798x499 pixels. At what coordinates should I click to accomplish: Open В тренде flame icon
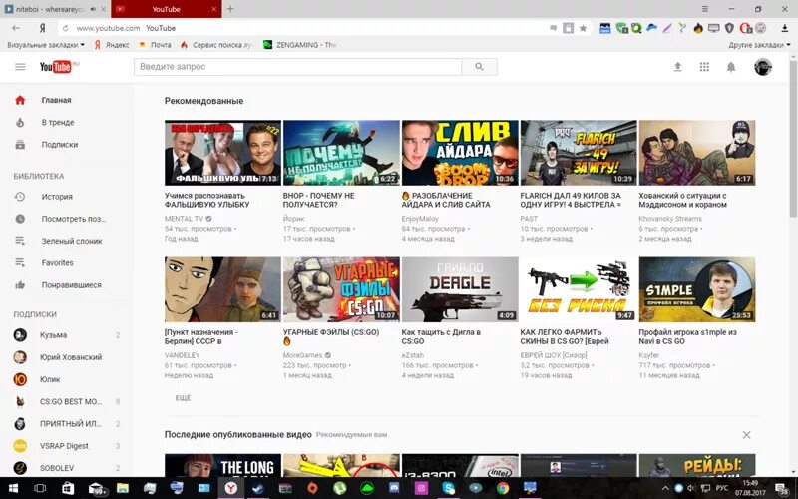click(20, 122)
